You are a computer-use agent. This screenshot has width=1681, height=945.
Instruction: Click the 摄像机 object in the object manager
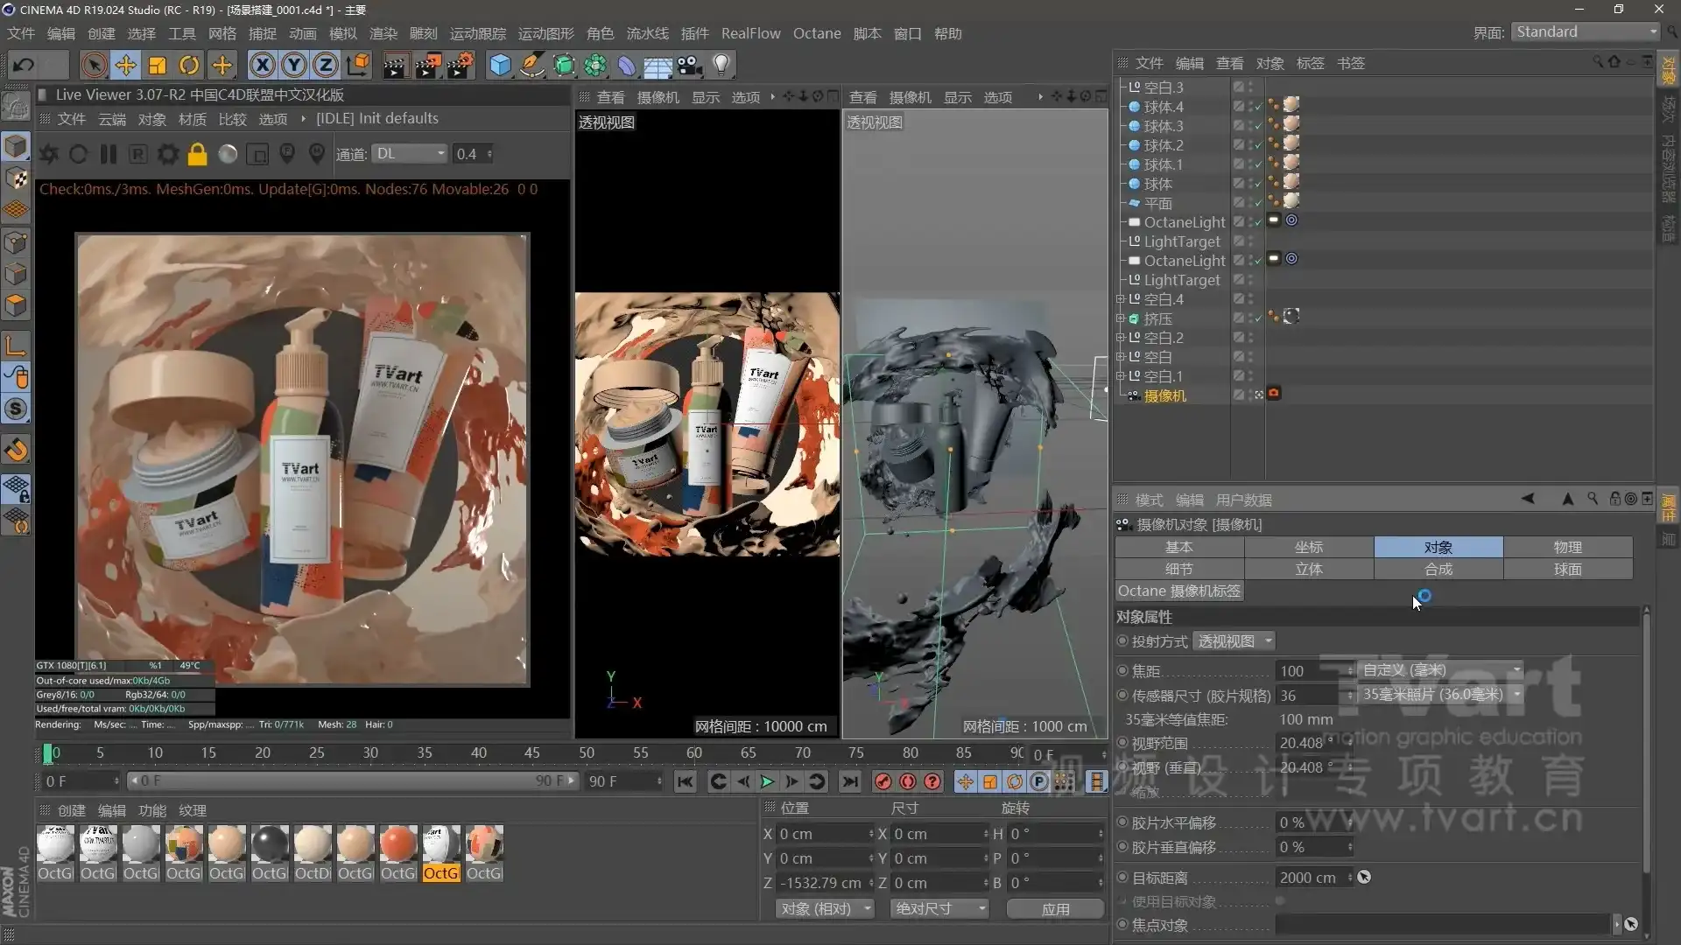(x=1164, y=395)
